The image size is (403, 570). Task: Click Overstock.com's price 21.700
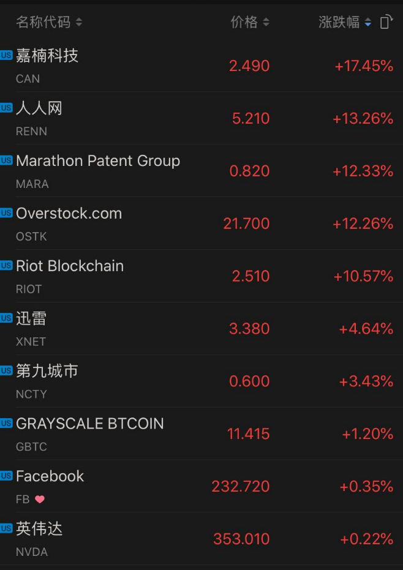tap(246, 224)
